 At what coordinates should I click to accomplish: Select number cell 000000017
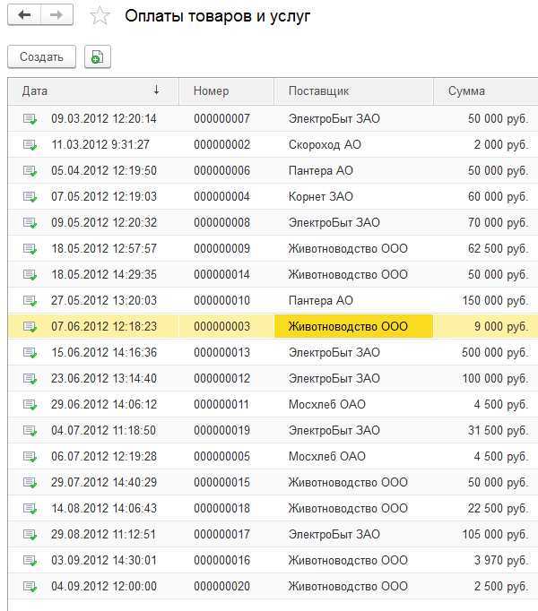pos(222,534)
